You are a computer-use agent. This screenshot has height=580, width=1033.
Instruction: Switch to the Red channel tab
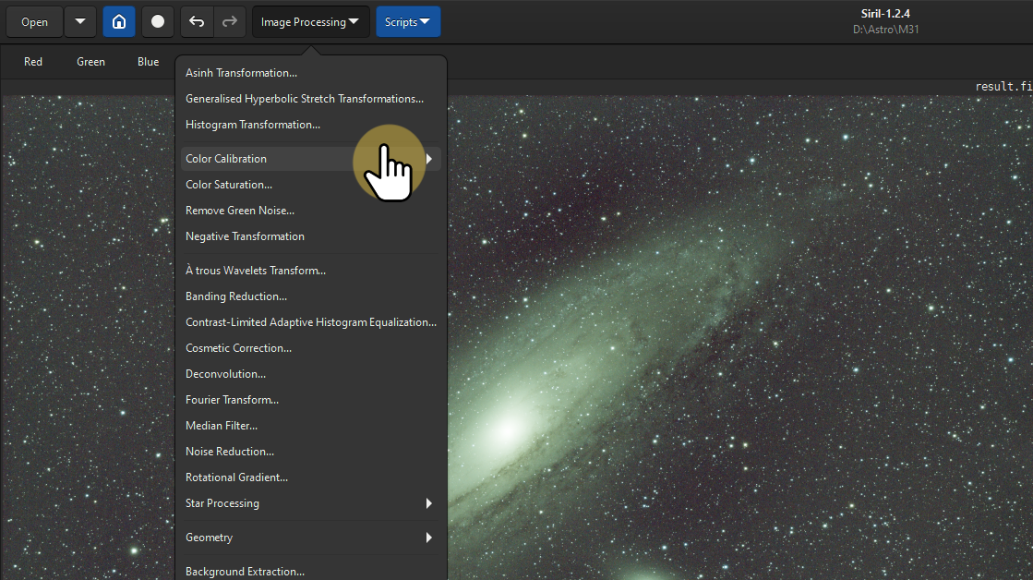click(33, 62)
